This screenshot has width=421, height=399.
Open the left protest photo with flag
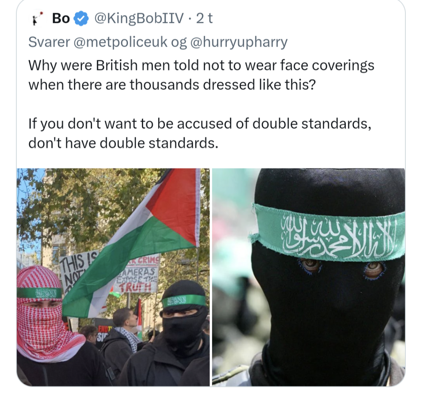[113, 277]
